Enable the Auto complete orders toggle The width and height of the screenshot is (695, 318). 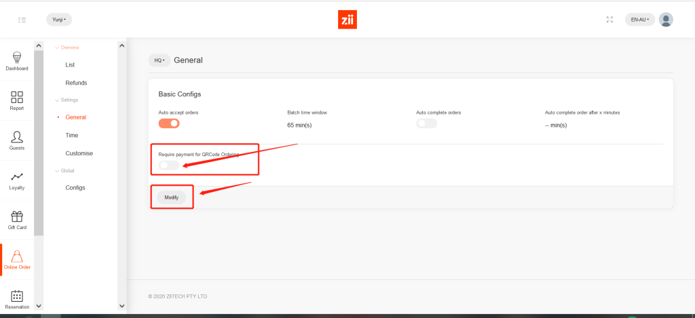tap(426, 123)
